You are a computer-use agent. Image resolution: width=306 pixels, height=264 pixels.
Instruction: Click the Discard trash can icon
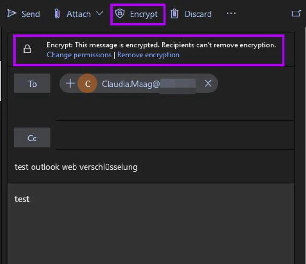point(175,14)
